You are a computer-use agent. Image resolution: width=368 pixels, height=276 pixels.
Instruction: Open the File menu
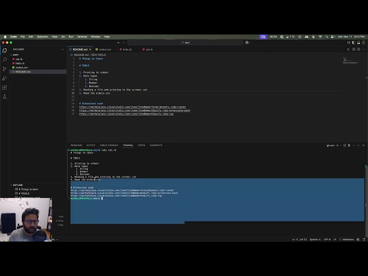click(x=22, y=37)
